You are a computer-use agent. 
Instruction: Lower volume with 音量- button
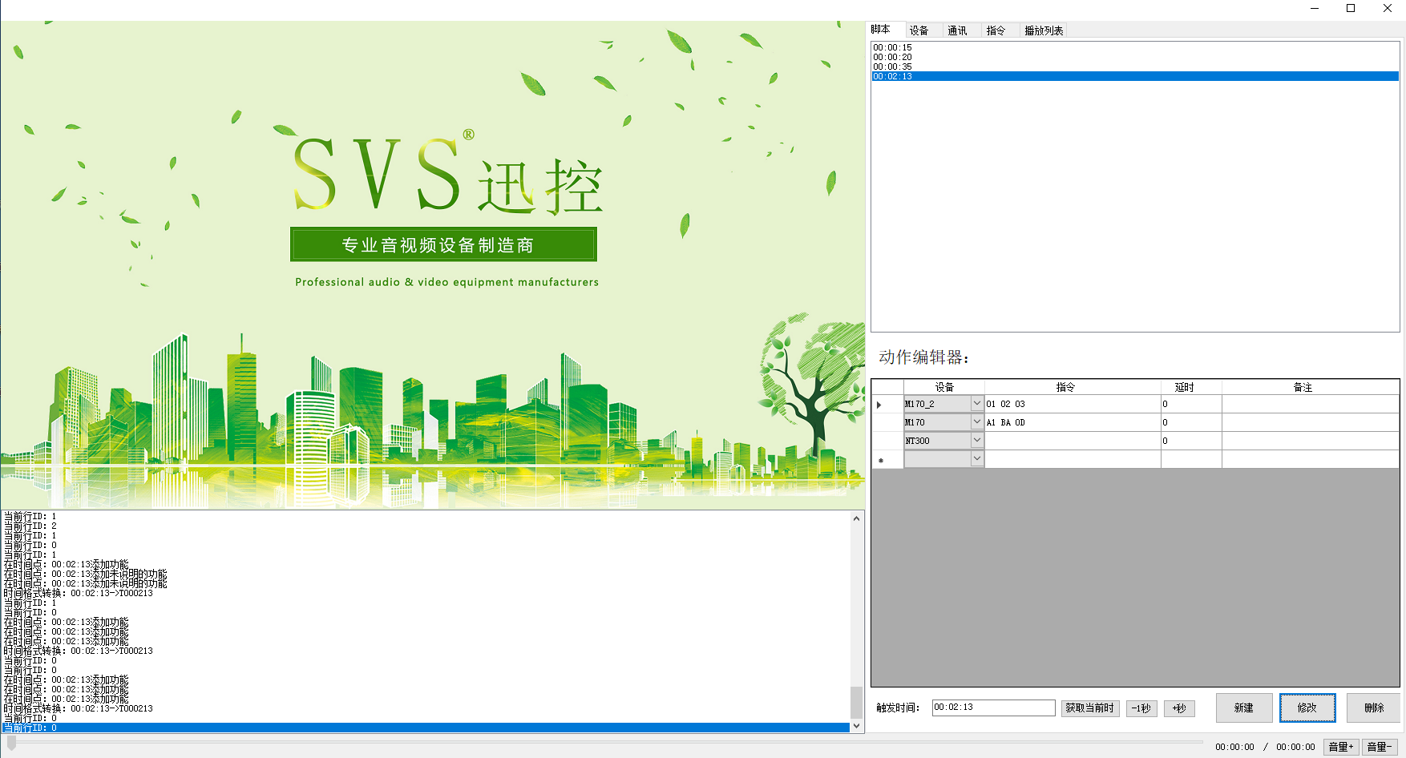[1379, 747]
